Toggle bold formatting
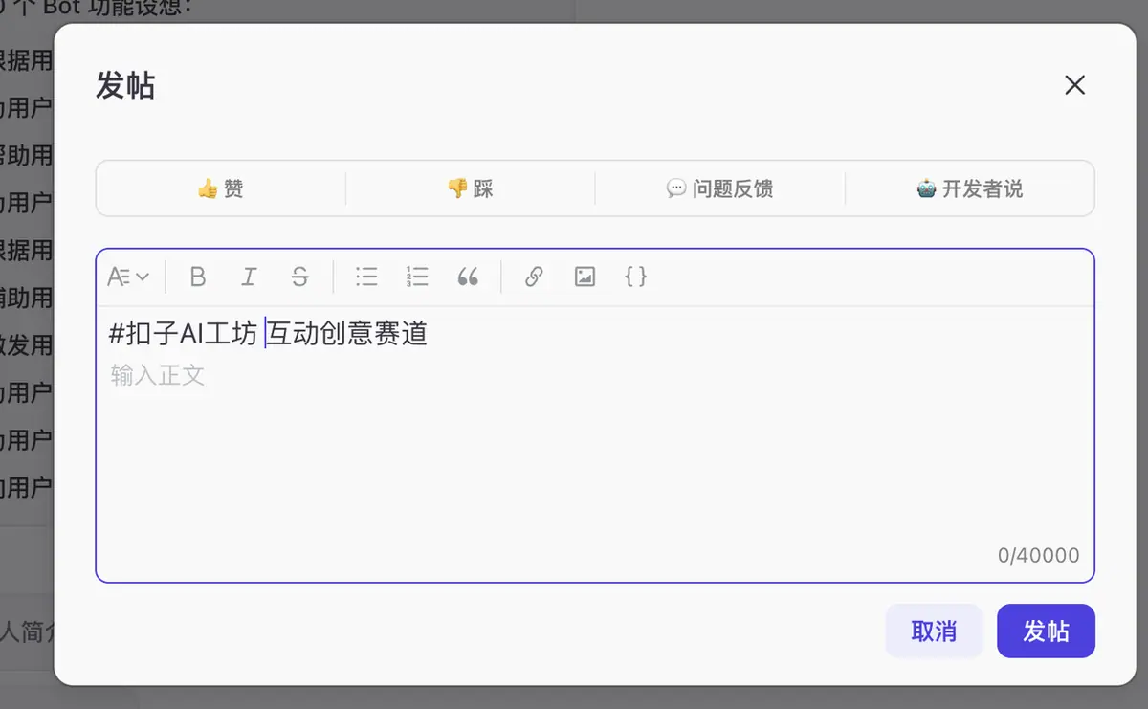The height and width of the screenshot is (709, 1148). point(198,277)
